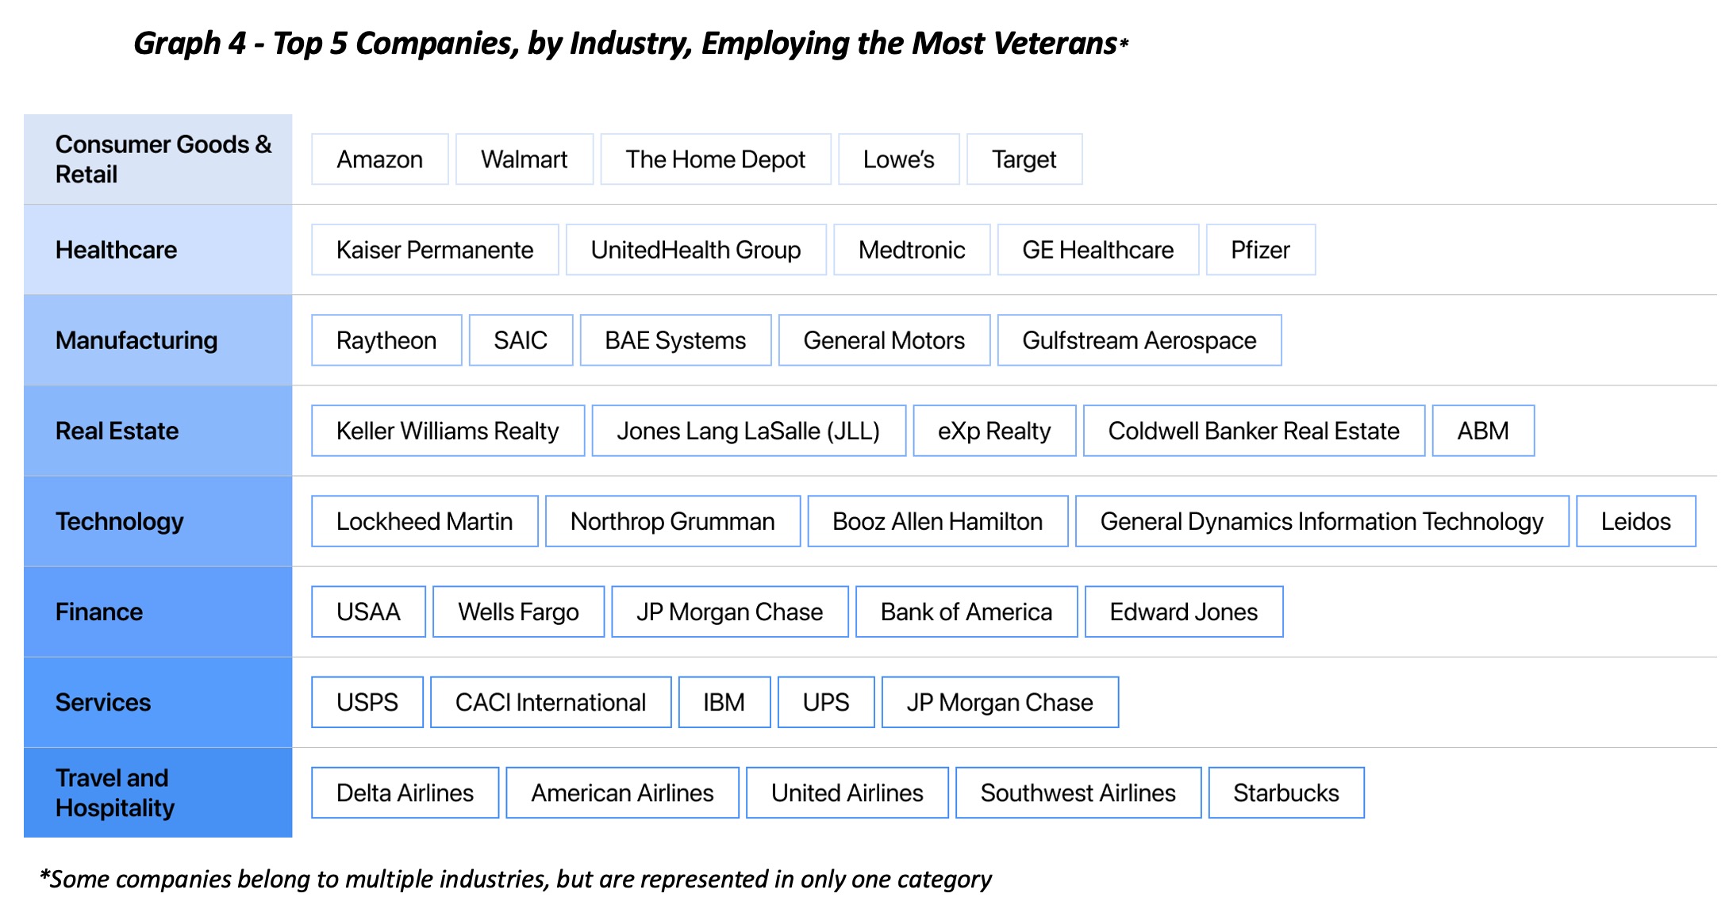Select the Consumer Goods & Retail row header
This screenshot has width=1733, height=901.
158,159
